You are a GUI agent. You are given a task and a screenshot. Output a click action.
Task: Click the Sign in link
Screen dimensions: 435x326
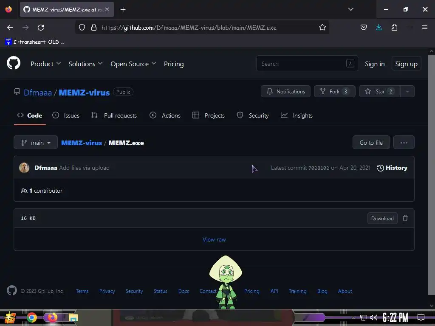(375, 64)
